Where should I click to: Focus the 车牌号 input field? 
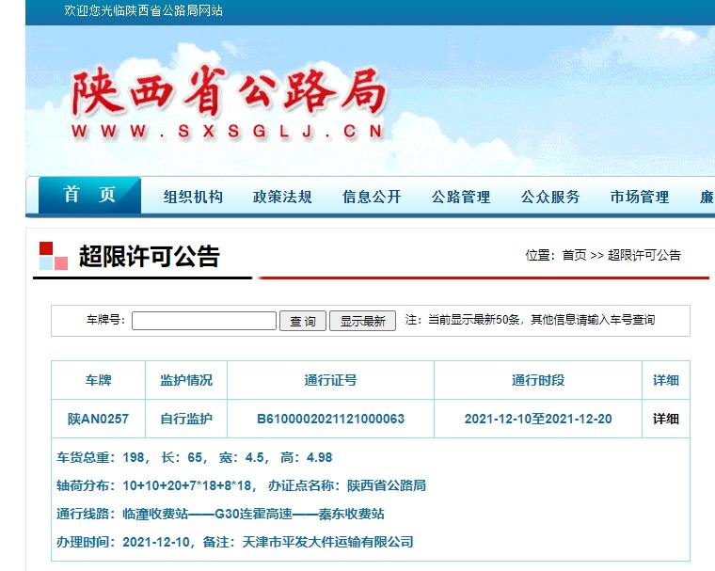[x=204, y=321]
